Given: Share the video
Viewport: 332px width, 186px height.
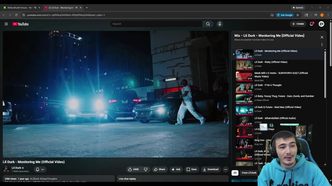Looking at the screenshot, I should click(159, 169).
